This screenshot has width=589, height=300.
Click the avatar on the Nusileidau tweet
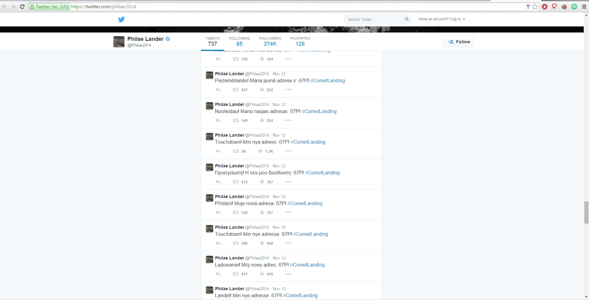(209, 106)
